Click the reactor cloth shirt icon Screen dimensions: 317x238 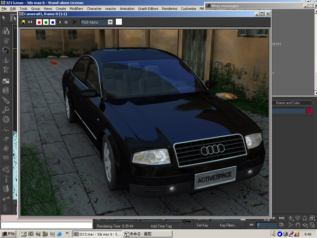(6, 41)
